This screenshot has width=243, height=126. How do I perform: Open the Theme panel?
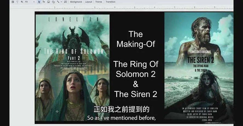tap(99, 2)
